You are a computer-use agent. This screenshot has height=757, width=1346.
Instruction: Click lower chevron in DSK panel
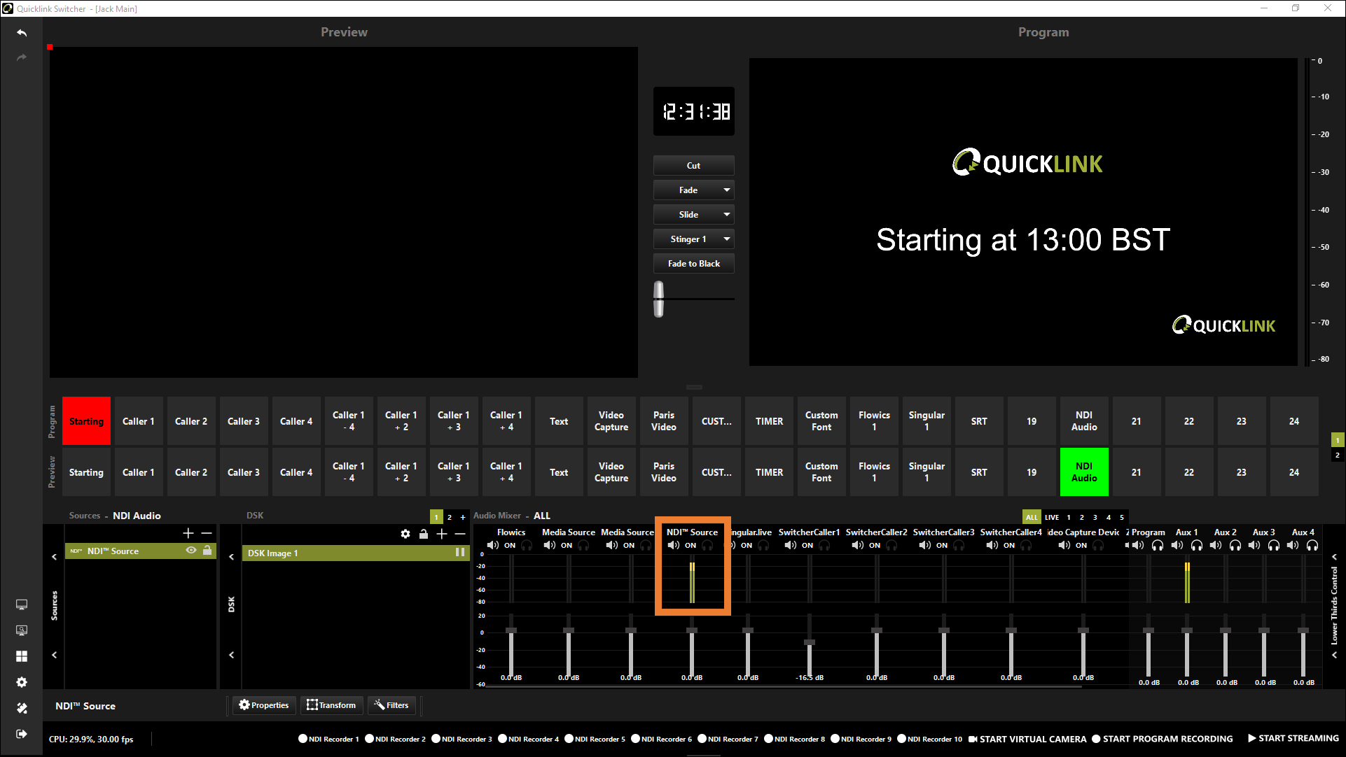pos(231,656)
